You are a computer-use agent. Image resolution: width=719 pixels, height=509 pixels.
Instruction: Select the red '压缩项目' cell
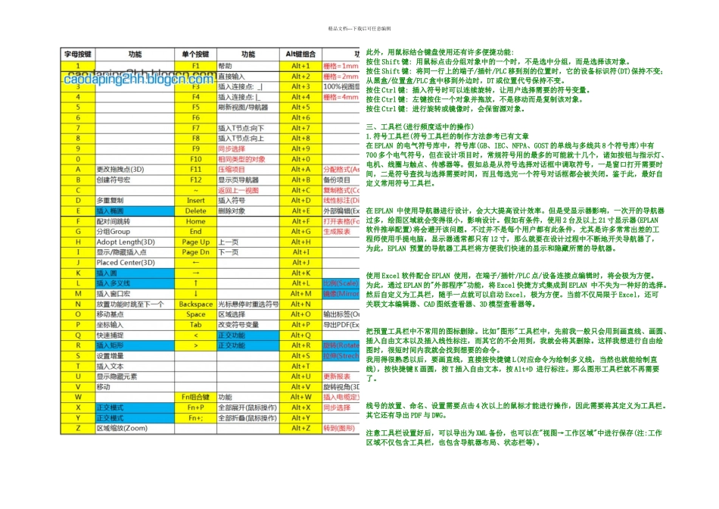(248, 170)
